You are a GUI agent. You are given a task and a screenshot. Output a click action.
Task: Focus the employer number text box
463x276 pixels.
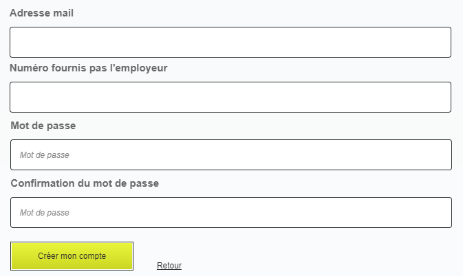pos(230,97)
